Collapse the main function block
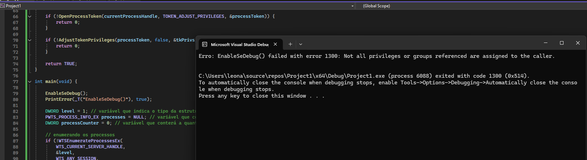Viewport: 587px width, 160px height. tap(30, 82)
